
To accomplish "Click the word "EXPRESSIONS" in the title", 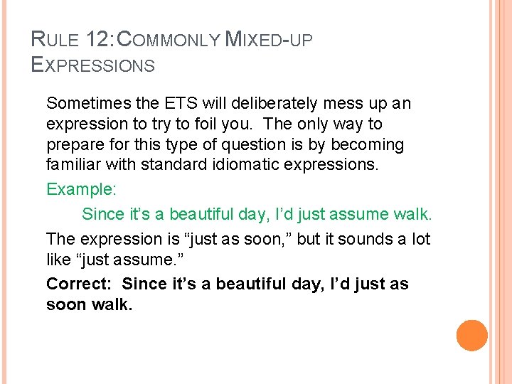I will tap(93, 65).
